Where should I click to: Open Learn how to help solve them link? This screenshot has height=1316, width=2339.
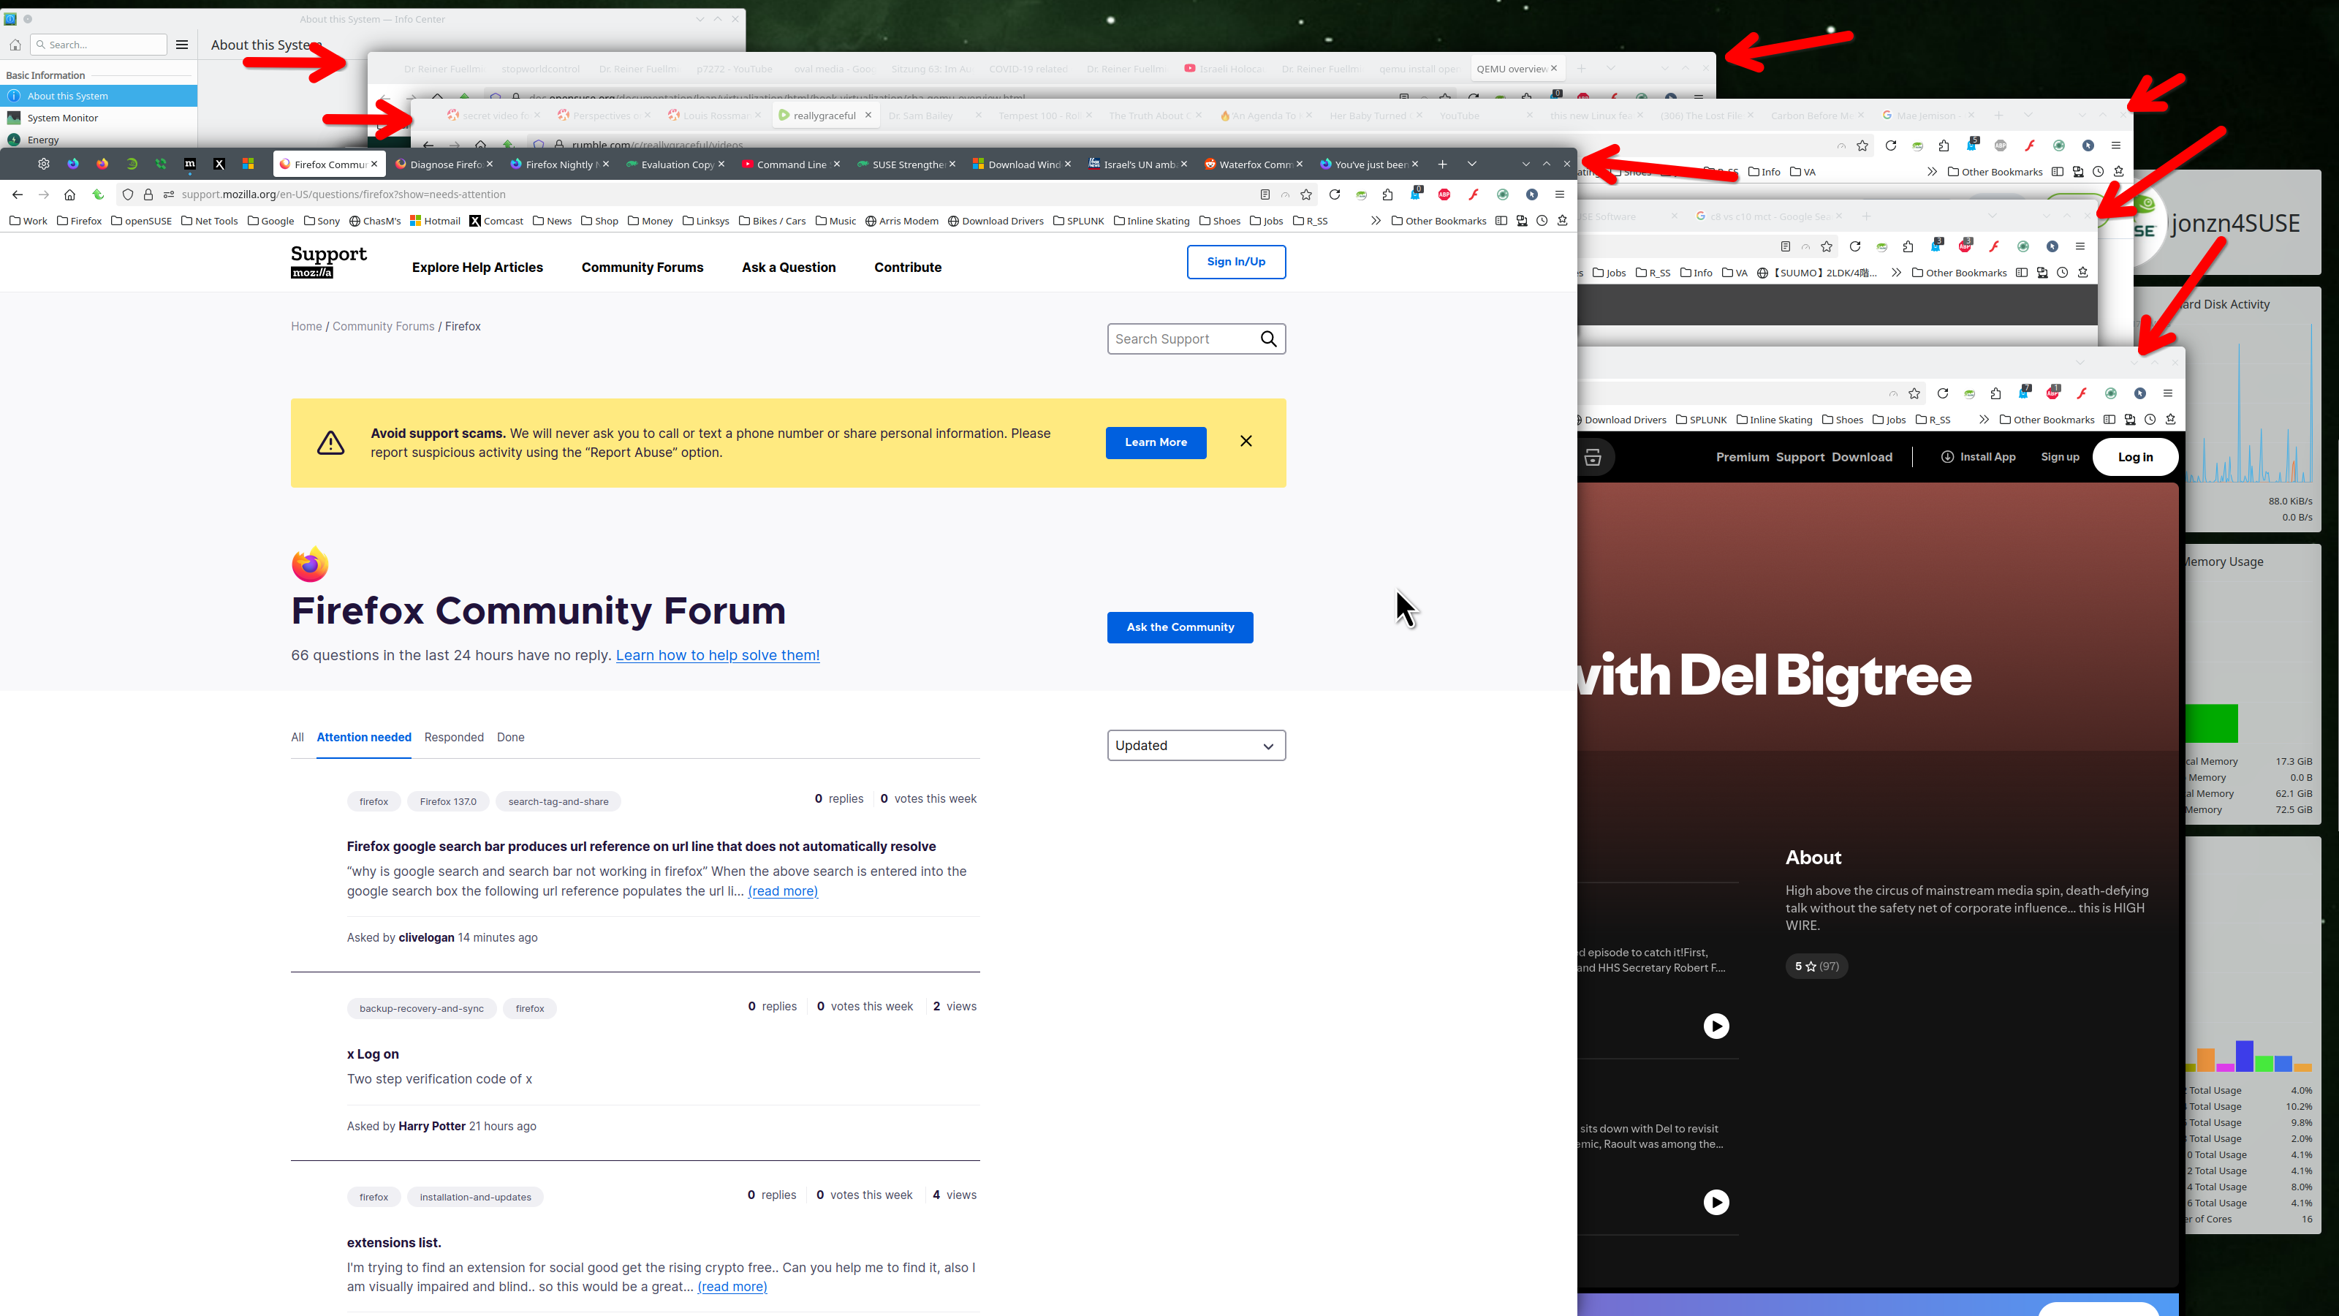717,655
